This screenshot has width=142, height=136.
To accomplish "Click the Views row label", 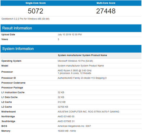I will click(x=5, y=39).
